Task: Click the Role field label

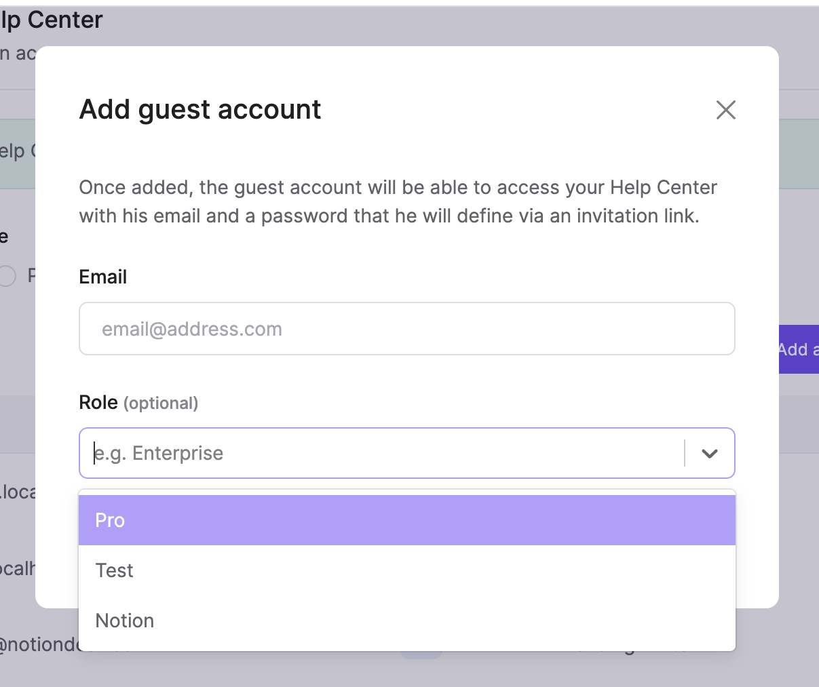Action: tap(98, 402)
